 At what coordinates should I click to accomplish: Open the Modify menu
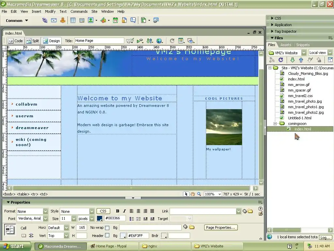pyautogui.click(x=50, y=11)
